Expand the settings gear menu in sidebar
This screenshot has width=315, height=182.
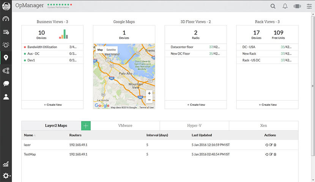(6, 176)
